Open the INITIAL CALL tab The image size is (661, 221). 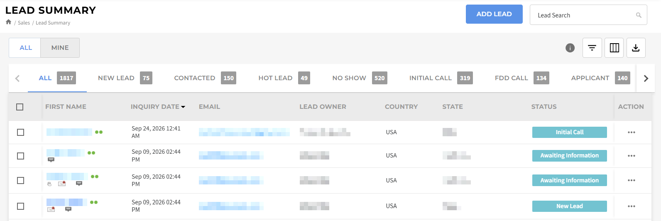pos(441,78)
